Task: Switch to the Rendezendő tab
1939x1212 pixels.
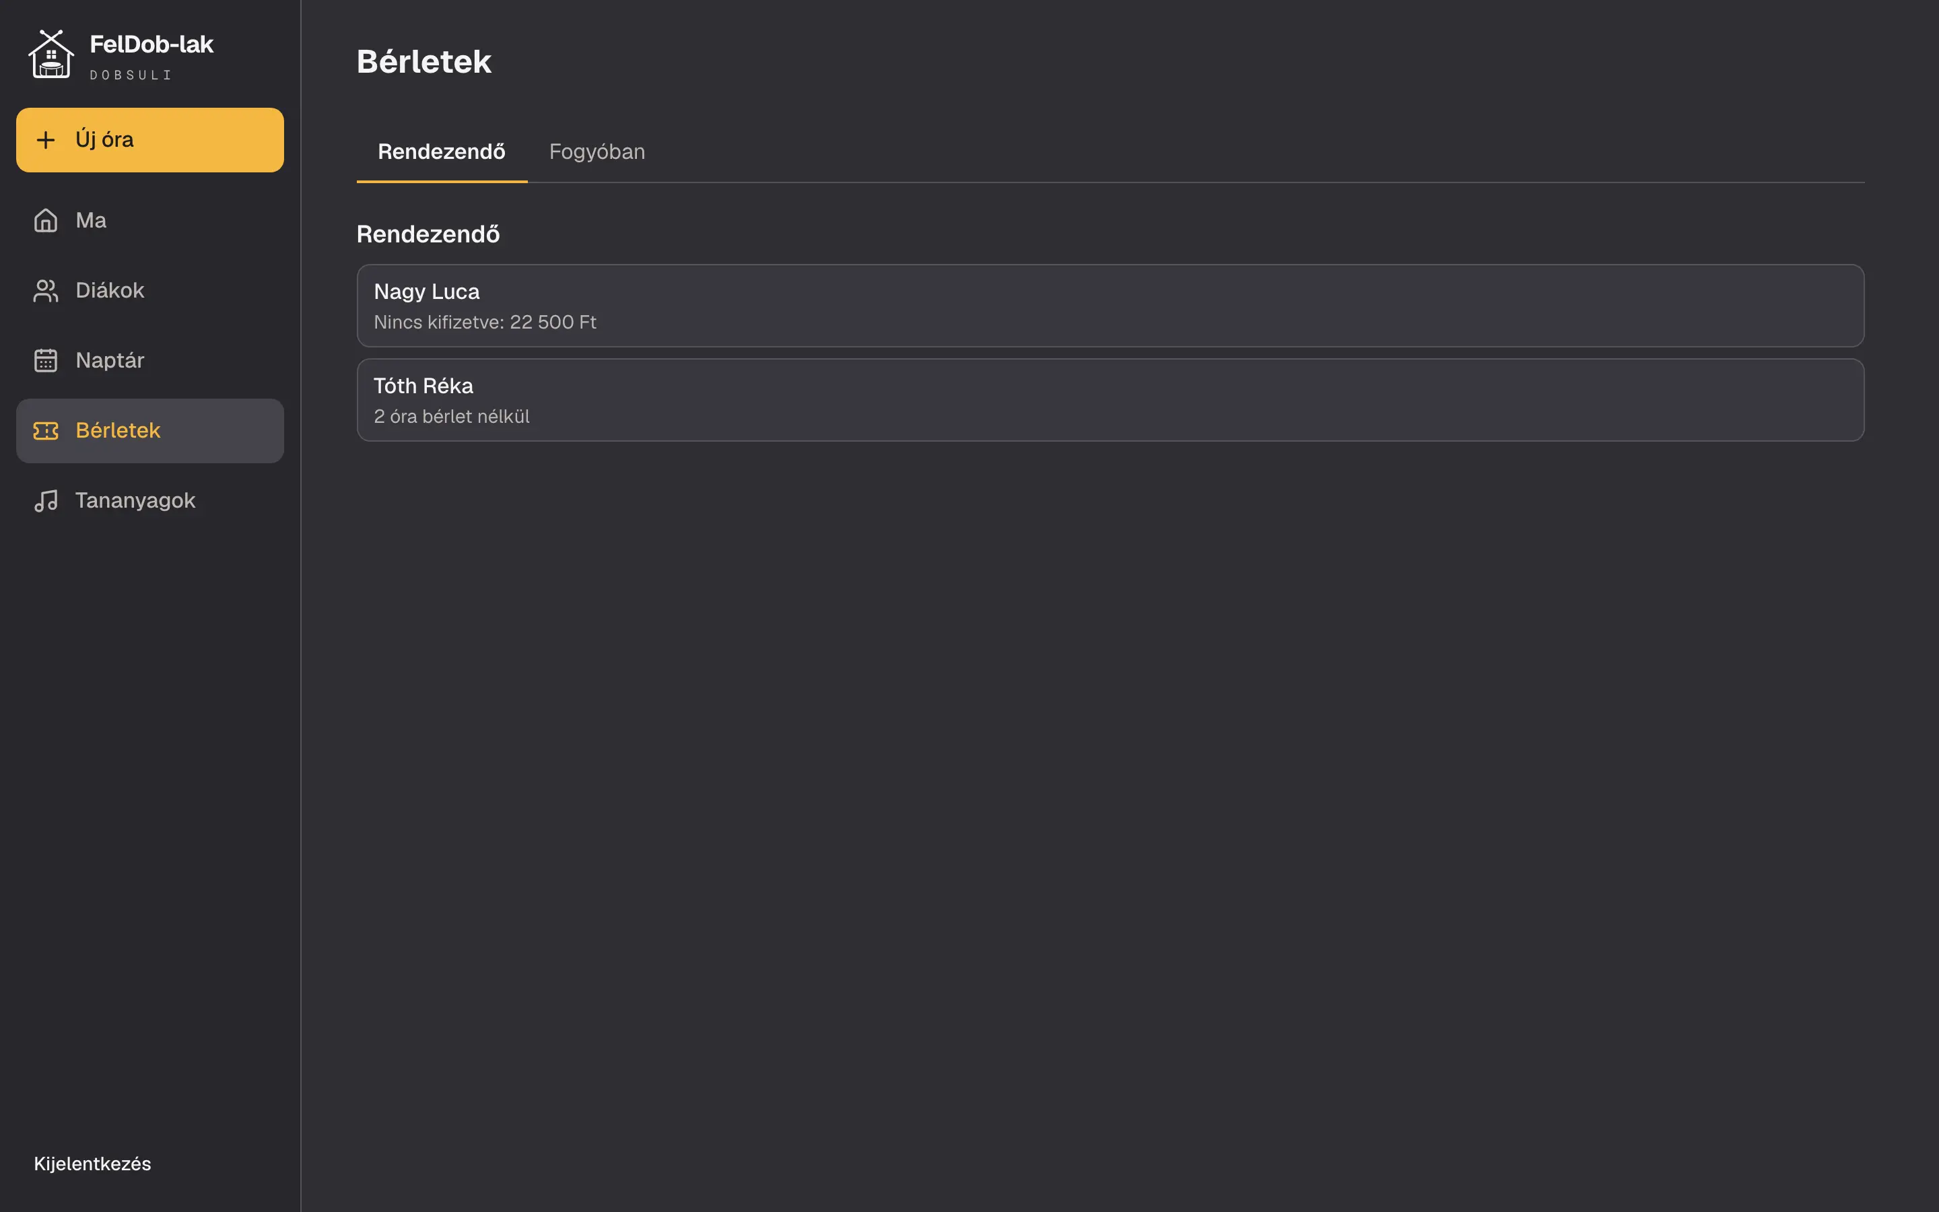Action: click(x=442, y=151)
